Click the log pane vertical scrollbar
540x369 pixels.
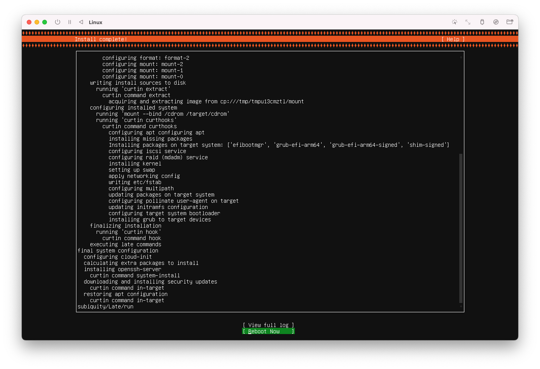[461, 228]
